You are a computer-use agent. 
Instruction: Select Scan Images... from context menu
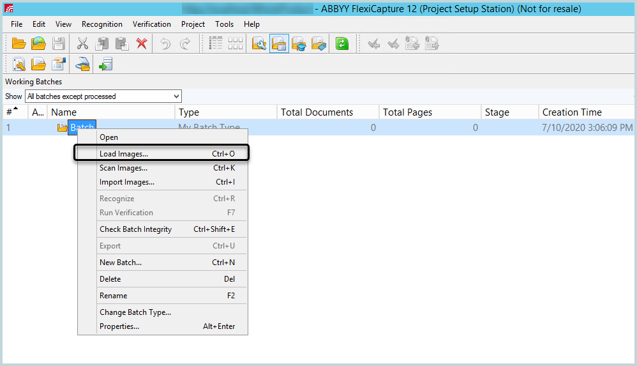pos(163,168)
